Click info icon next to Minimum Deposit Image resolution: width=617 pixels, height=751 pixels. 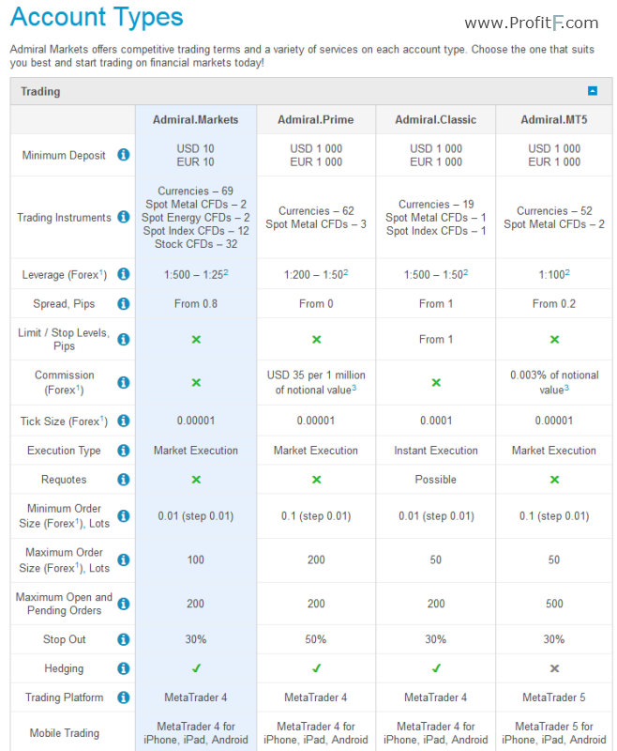pyautogui.click(x=124, y=155)
